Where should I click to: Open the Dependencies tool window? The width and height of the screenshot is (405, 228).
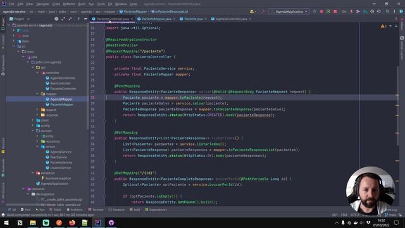[156, 210]
